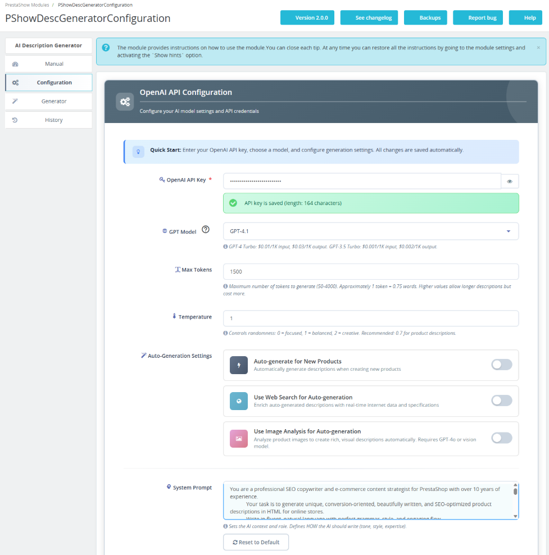The height and width of the screenshot is (555, 549).
Task: Click the gears icon in OpenAI header
Action: 125,102
